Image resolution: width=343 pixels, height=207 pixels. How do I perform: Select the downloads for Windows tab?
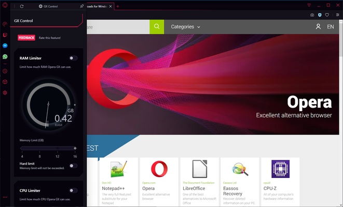point(97,6)
